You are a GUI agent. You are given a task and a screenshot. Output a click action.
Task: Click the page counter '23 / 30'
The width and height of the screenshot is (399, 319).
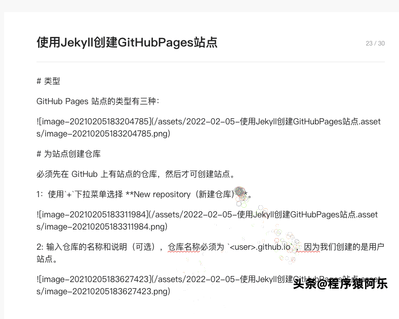(x=375, y=43)
